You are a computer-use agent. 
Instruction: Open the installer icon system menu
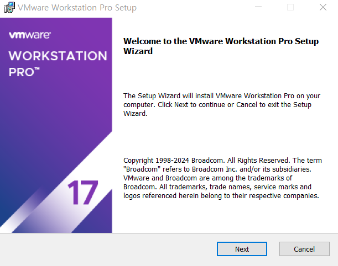pos(9,8)
